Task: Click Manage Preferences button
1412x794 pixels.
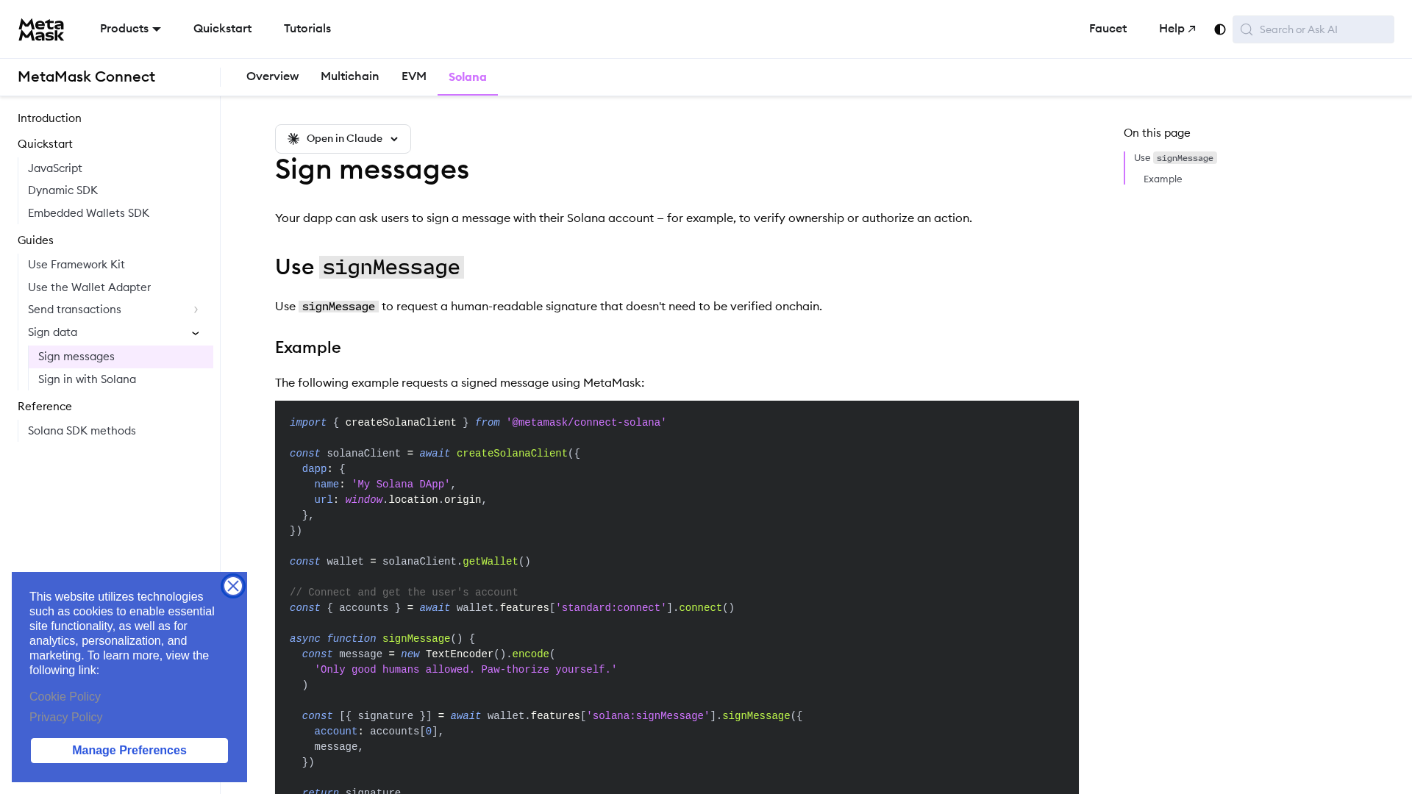Action: pyautogui.click(x=129, y=751)
